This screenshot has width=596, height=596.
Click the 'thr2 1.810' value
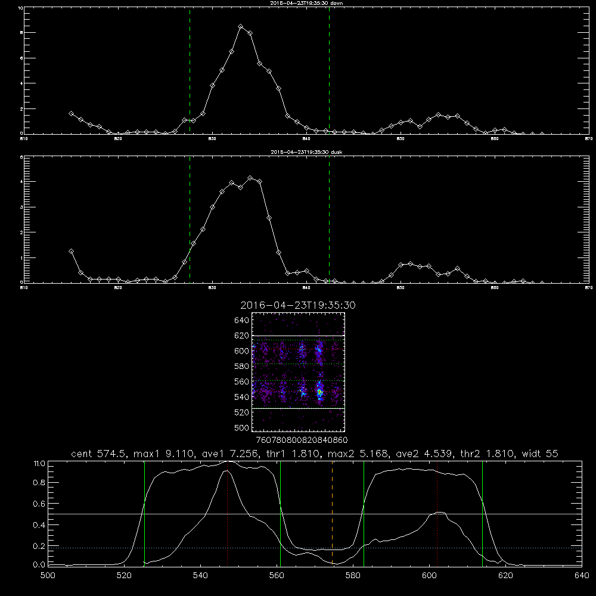pos(487,454)
